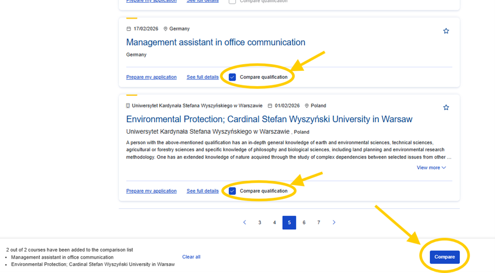Click the star icon on Environmental Protection card
Viewport: 495px width, 273px height.
(446, 107)
